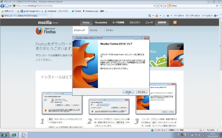Click the compatibility view page icon
The width and height of the screenshot is (222, 138).
pos(158,6)
